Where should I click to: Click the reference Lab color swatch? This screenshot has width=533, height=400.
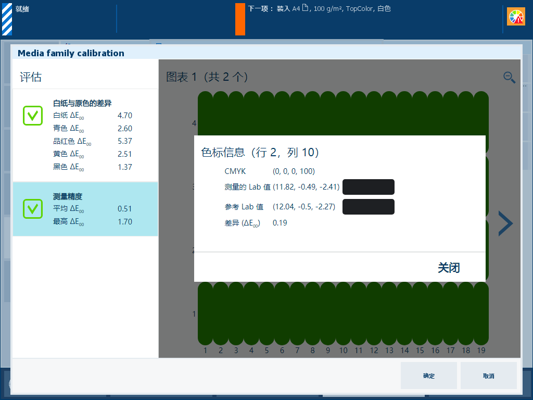[369, 207]
